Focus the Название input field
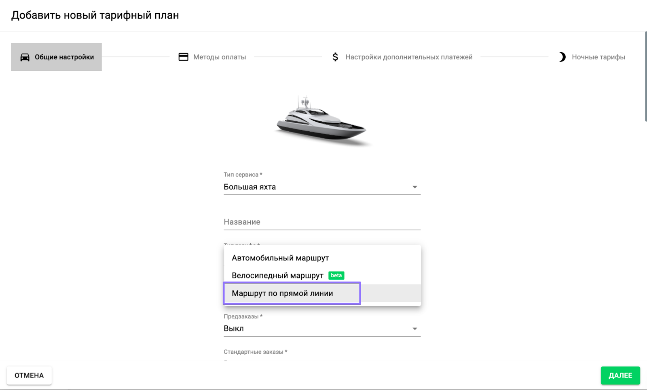This screenshot has width=647, height=390. coord(322,222)
